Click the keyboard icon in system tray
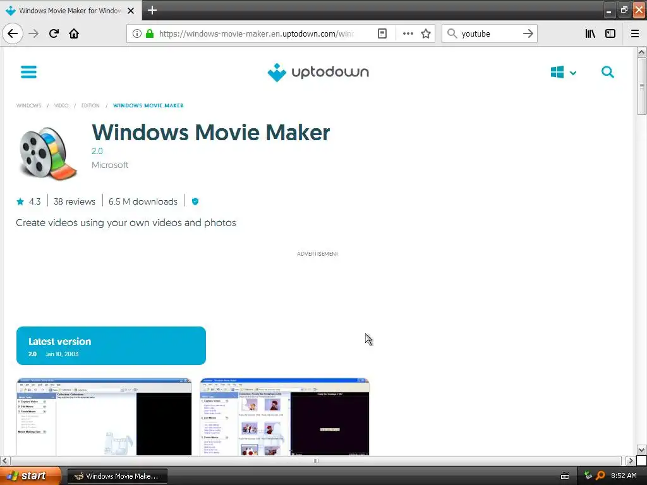 (x=565, y=476)
